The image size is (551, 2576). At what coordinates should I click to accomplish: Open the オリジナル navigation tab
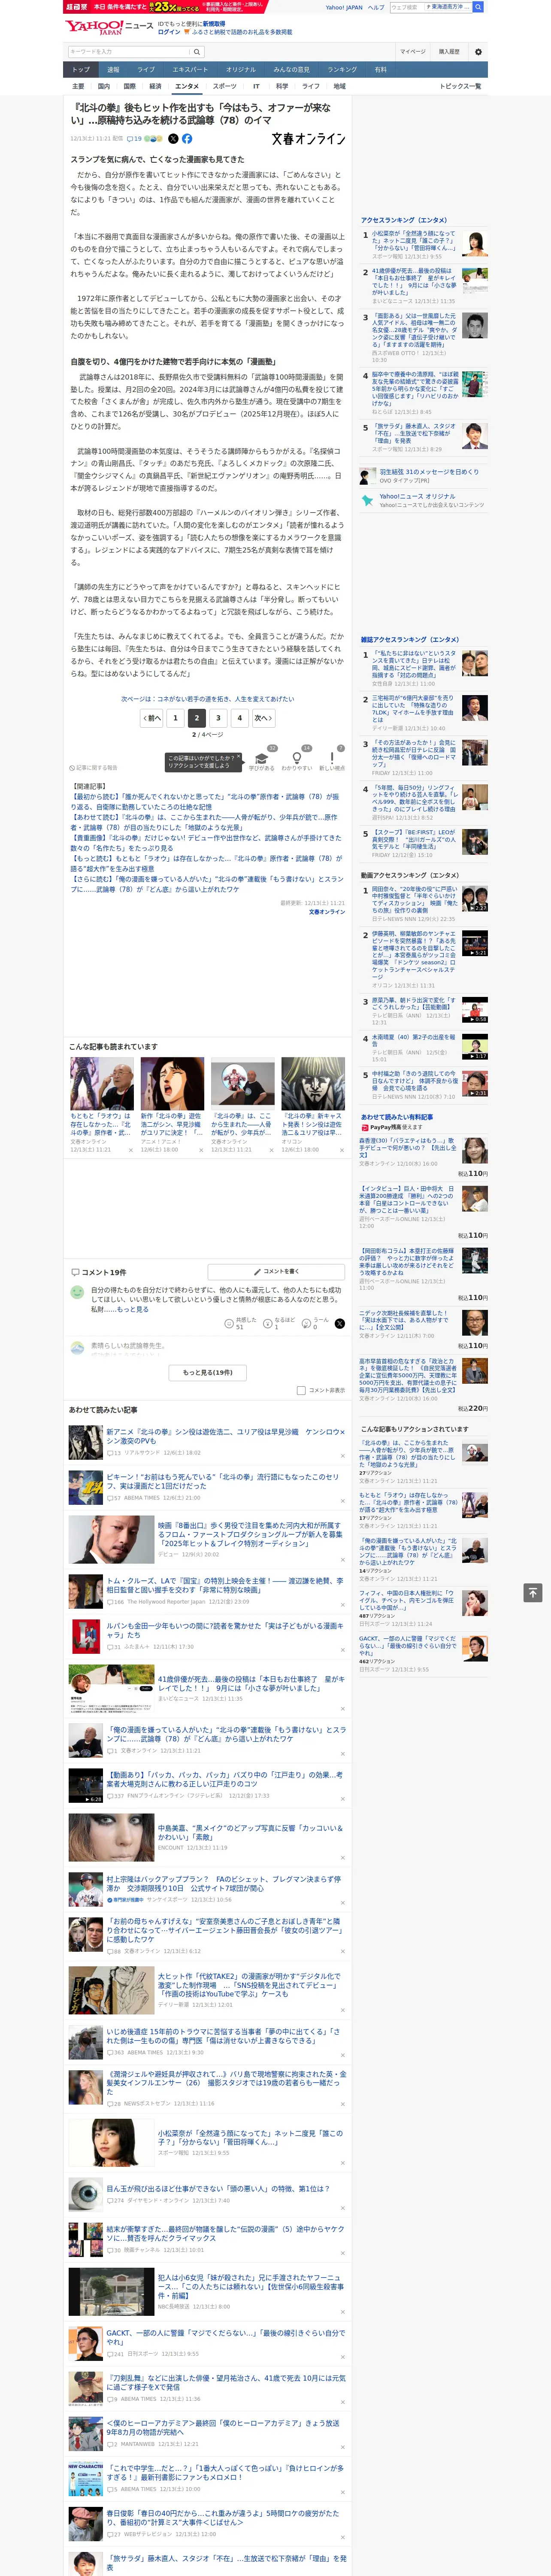click(241, 70)
